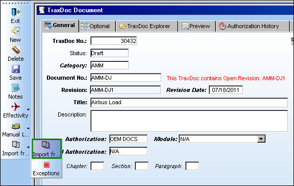294x186 pixels.
Task: Open the Module dropdown list
Action: [261, 139]
